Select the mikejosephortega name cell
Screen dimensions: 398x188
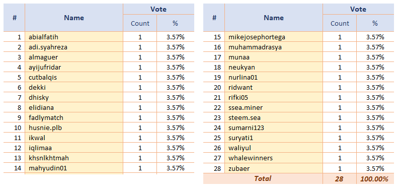pyautogui.click(x=274, y=37)
